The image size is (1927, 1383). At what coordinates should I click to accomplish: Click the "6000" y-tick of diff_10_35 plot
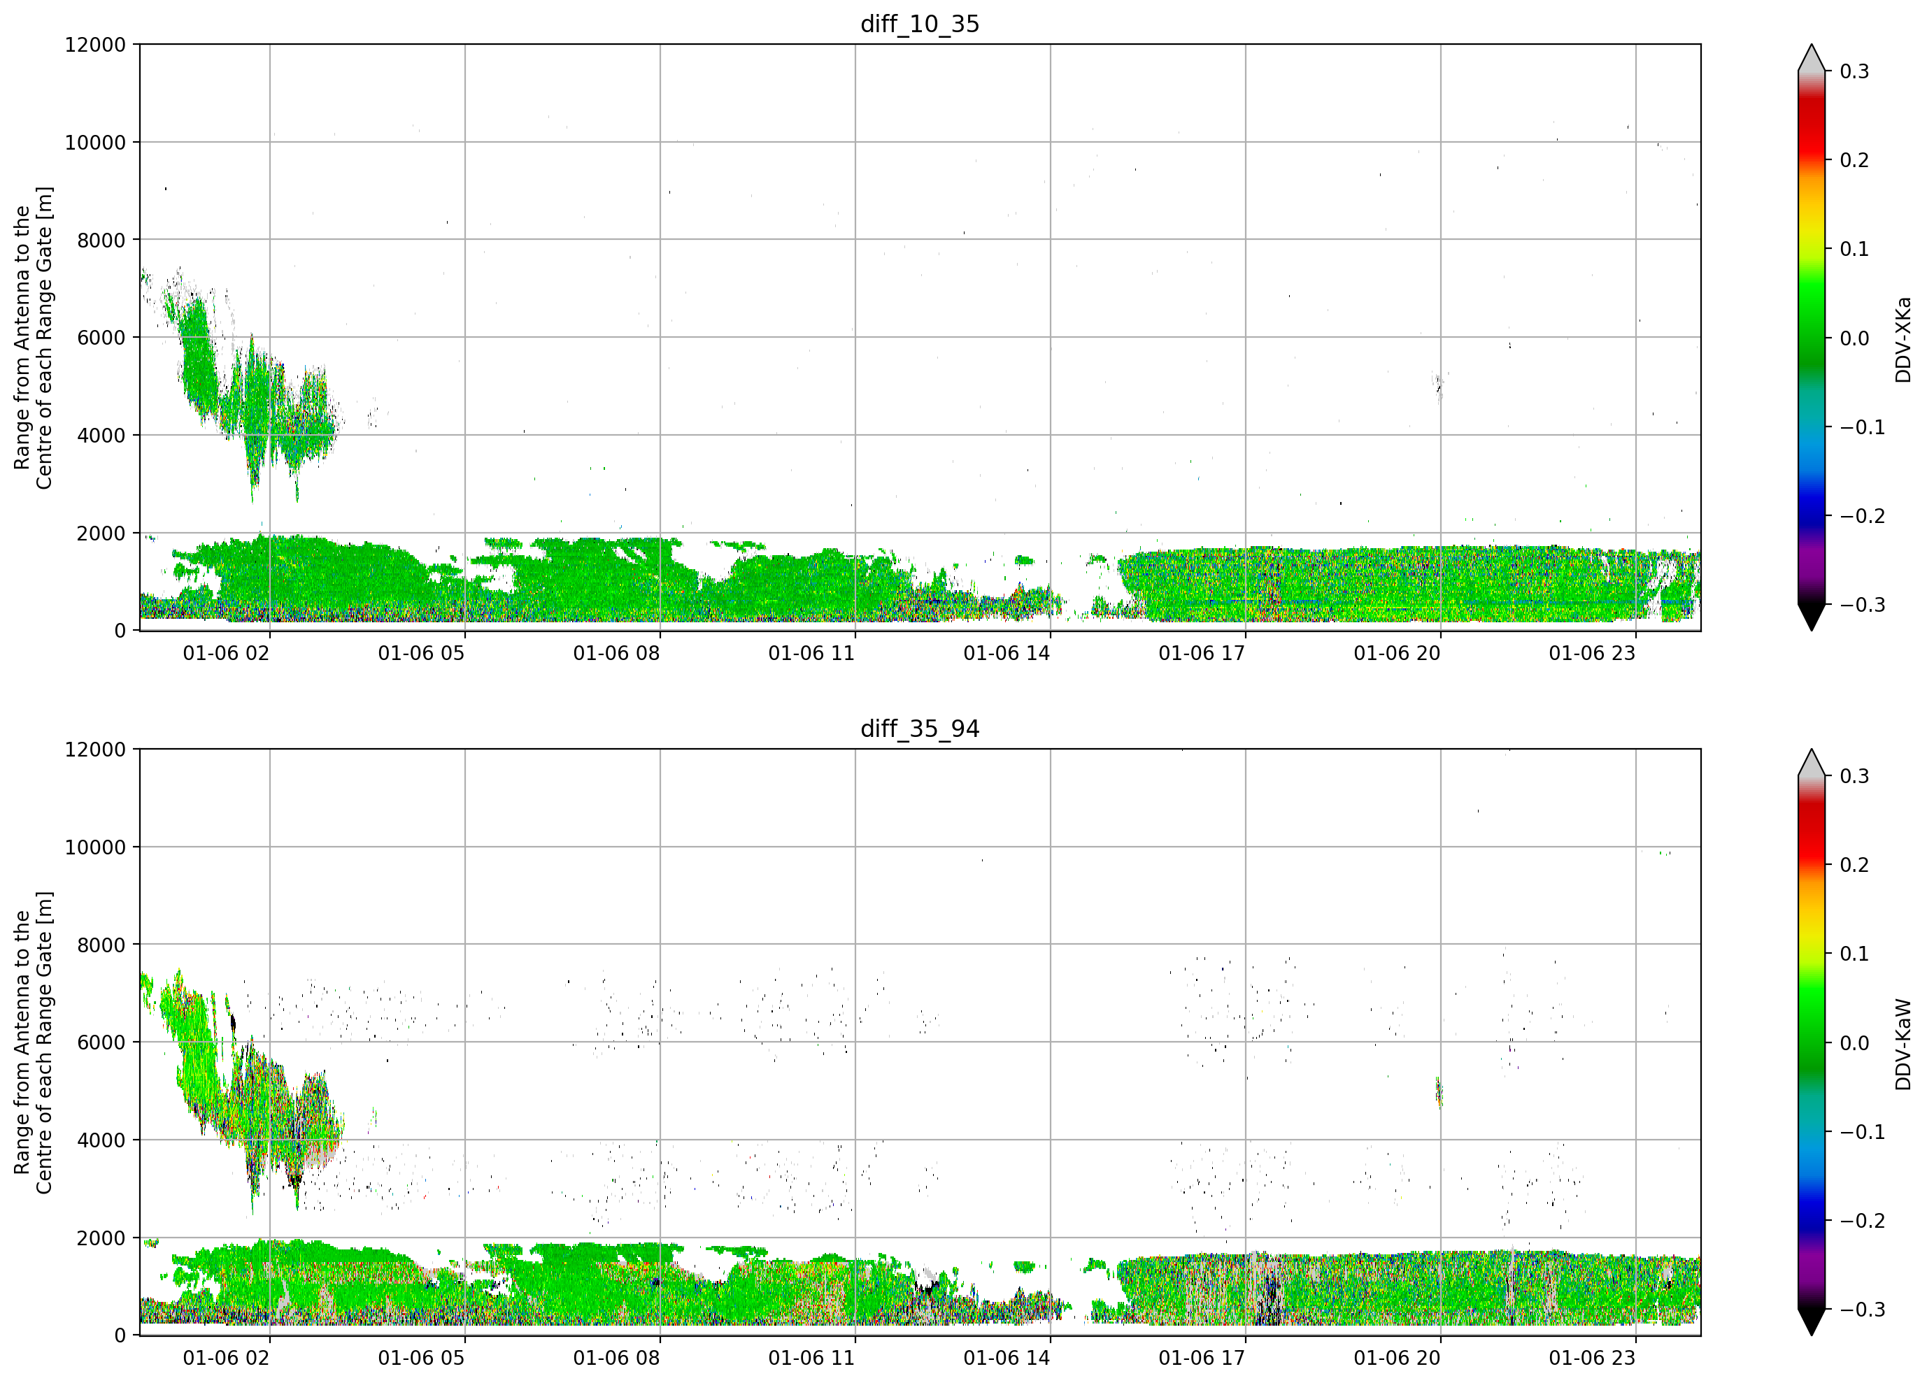pos(101,338)
